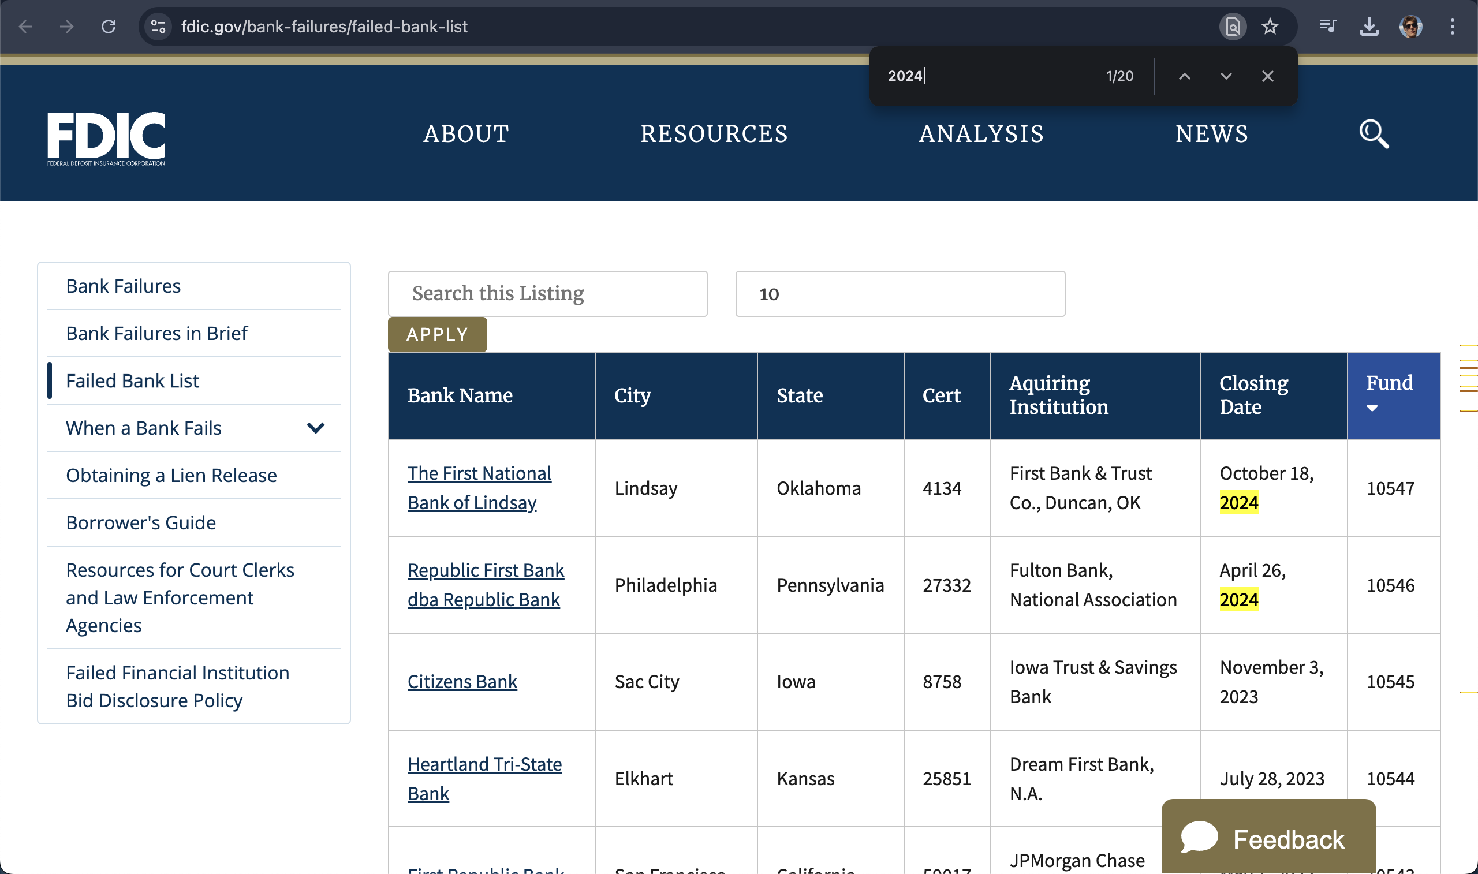Open Citizens Bank link
1478x874 pixels.
462,681
